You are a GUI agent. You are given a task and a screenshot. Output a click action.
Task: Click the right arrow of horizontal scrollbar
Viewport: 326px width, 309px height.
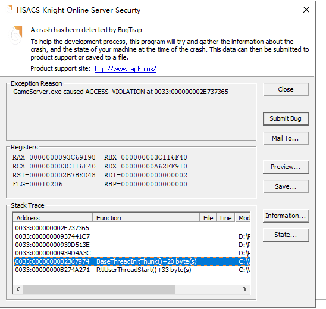point(245,289)
